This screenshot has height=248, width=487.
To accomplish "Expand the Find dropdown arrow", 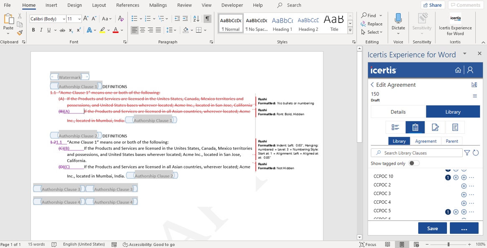I will pyautogui.click(x=381, y=15).
